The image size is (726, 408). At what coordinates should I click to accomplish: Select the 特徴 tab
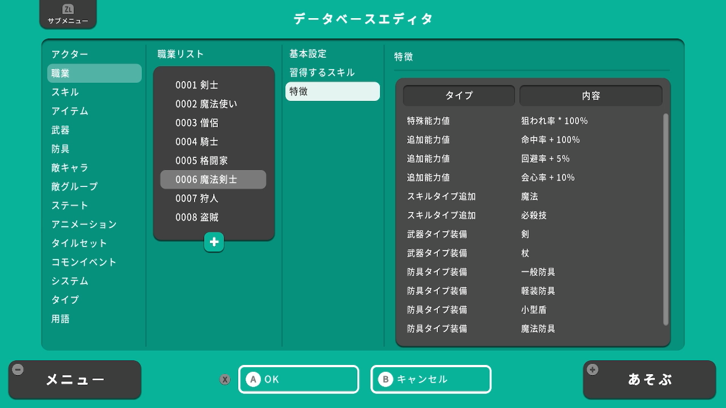tap(332, 92)
